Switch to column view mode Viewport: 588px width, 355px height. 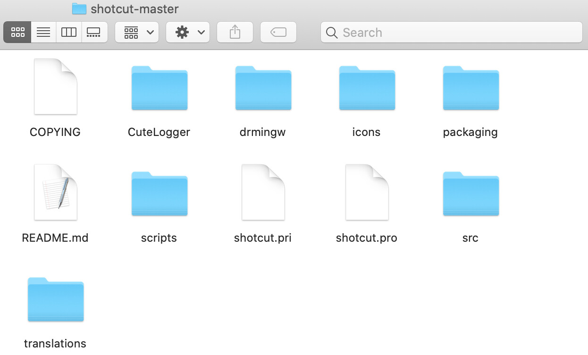[69, 32]
